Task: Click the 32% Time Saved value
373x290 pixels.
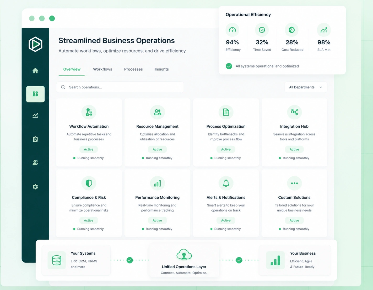Action: pos(262,42)
